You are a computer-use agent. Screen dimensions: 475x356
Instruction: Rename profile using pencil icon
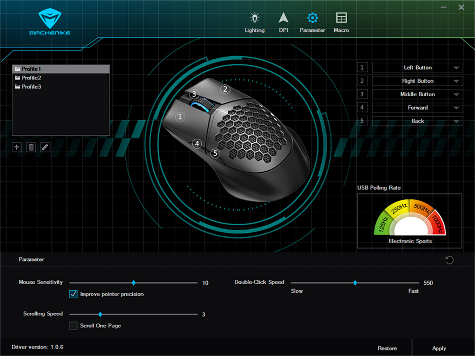[45, 147]
